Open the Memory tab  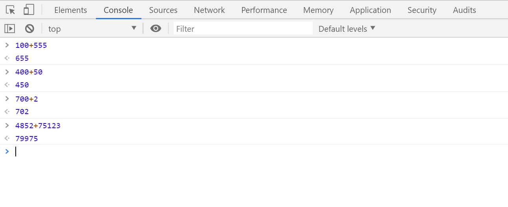click(x=318, y=10)
